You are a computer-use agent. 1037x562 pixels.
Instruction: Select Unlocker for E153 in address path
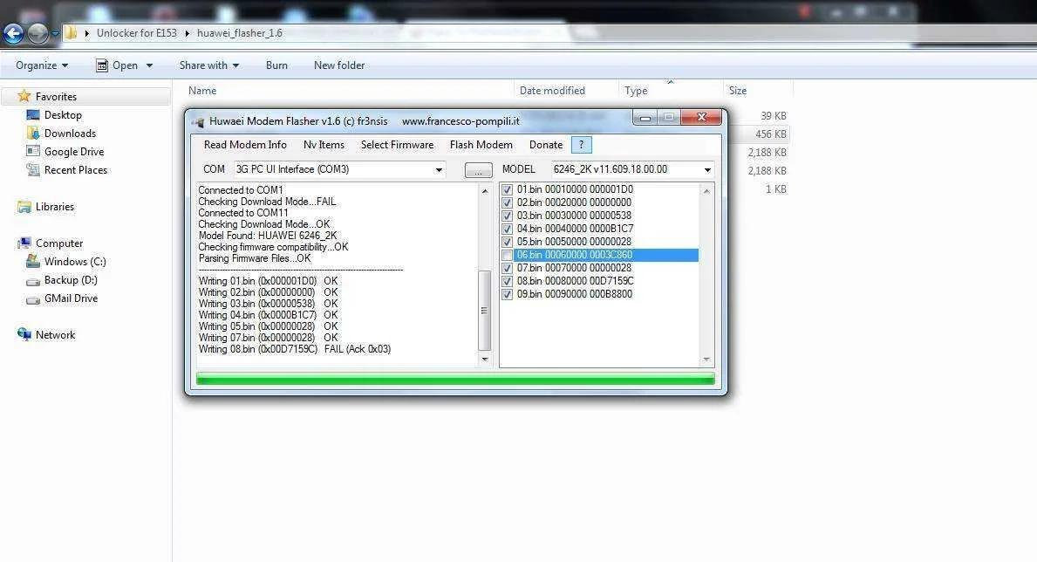137,32
